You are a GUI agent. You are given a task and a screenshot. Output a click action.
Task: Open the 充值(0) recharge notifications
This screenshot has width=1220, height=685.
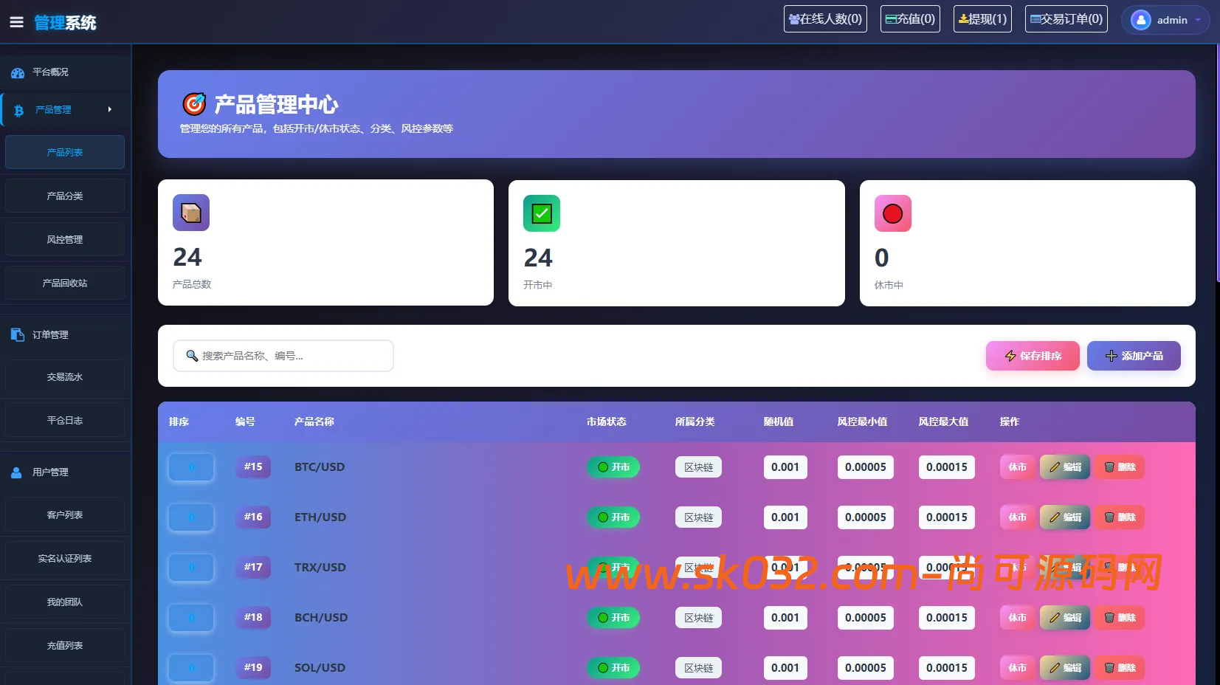(910, 19)
